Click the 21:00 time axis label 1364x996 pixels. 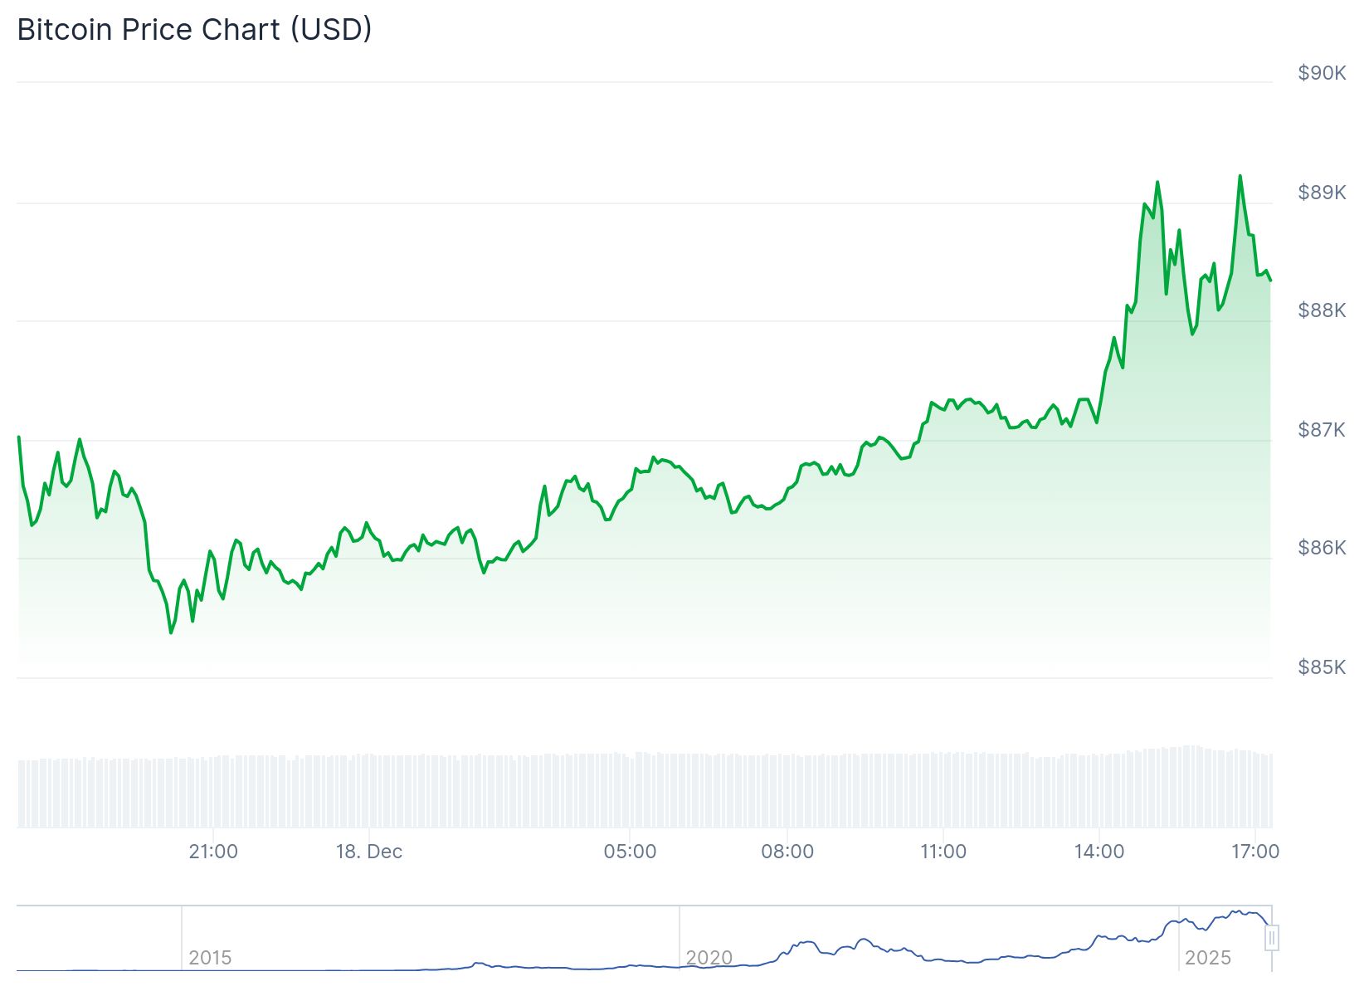(x=213, y=852)
